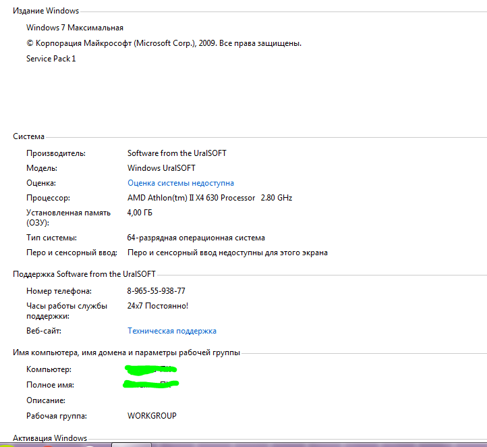
Task: Click the '24x7 Постоянно!' support hours value
Action: point(157,306)
